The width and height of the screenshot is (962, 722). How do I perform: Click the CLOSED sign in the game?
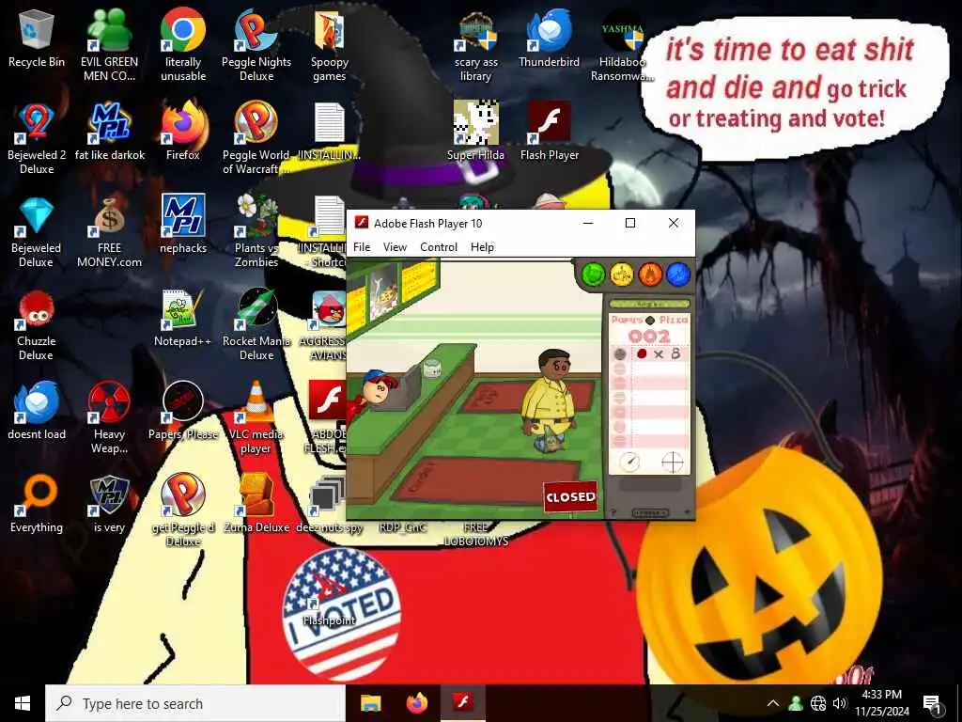coord(570,496)
